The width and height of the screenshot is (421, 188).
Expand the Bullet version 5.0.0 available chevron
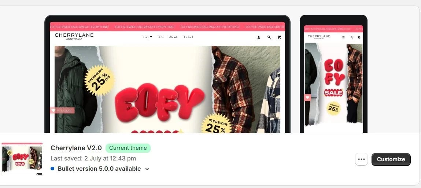pyautogui.click(x=147, y=169)
